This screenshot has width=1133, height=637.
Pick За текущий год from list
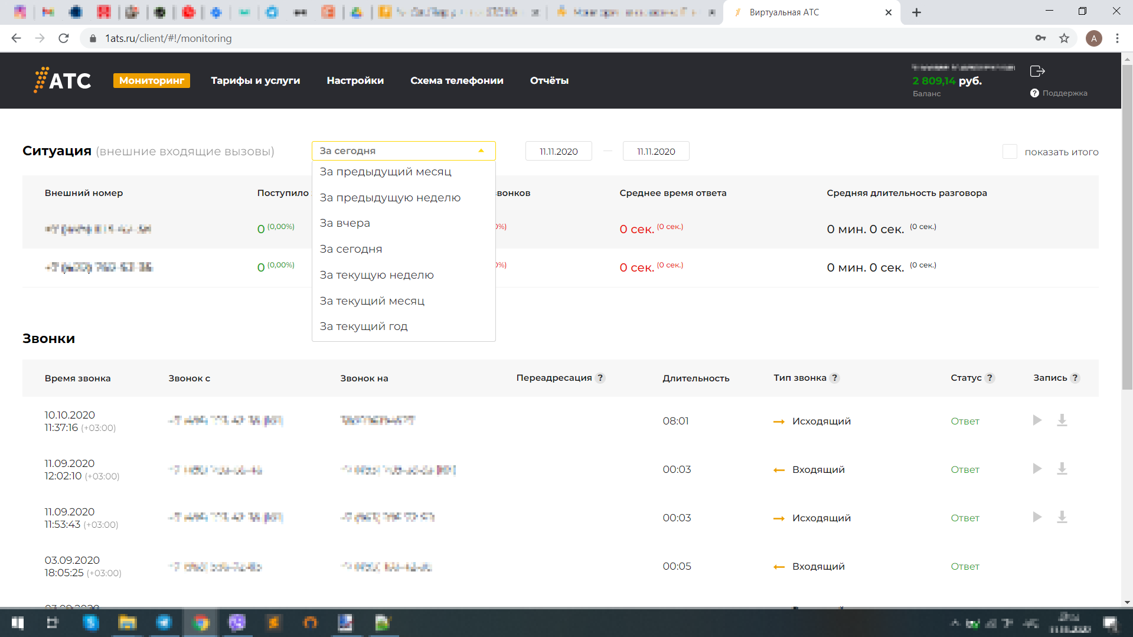point(364,326)
